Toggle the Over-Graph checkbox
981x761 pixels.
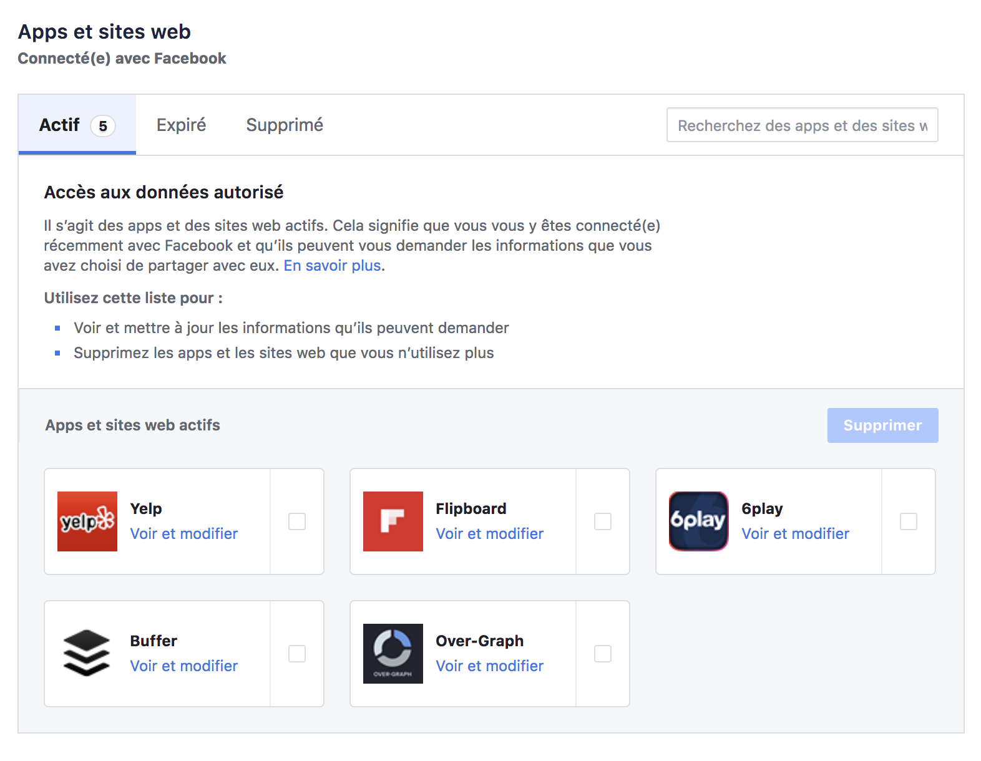click(x=603, y=654)
